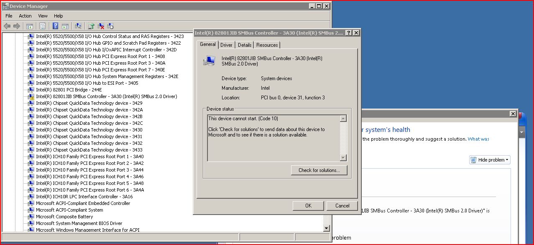The image size is (534, 245).
Task: Select I/O Hub PCI Express Root Port 3 - 340A
Action: tap(101, 63)
